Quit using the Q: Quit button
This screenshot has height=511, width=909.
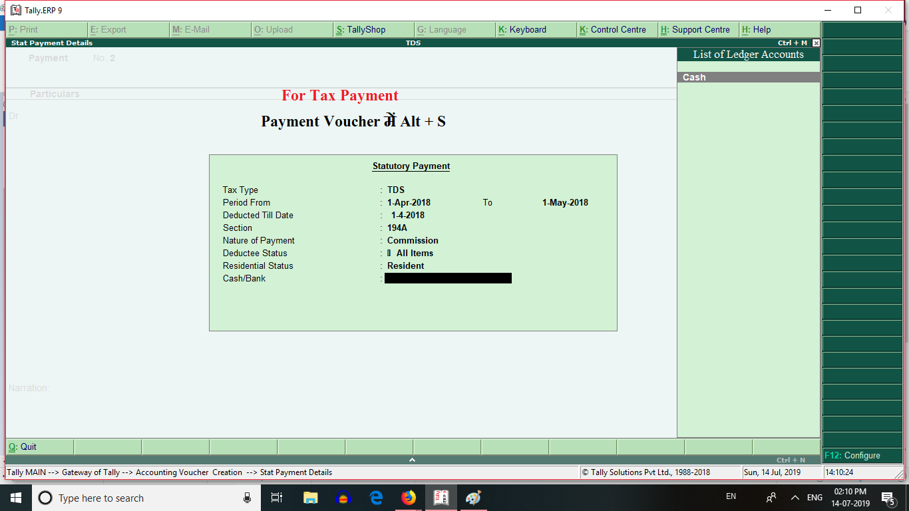[27, 446]
